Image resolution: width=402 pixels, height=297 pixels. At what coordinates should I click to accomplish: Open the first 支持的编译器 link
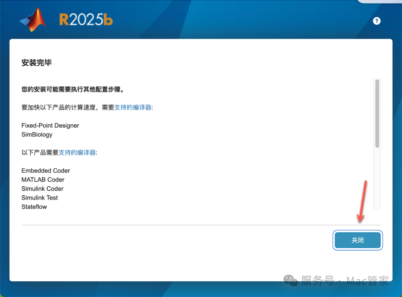pyautogui.click(x=133, y=107)
